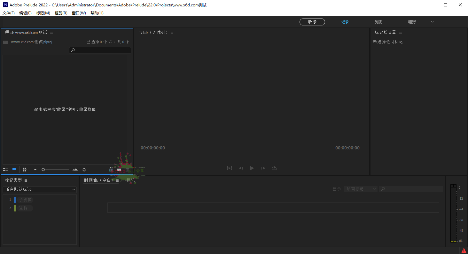Open the 项目 panel menu
468x254 pixels.
(x=51, y=32)
